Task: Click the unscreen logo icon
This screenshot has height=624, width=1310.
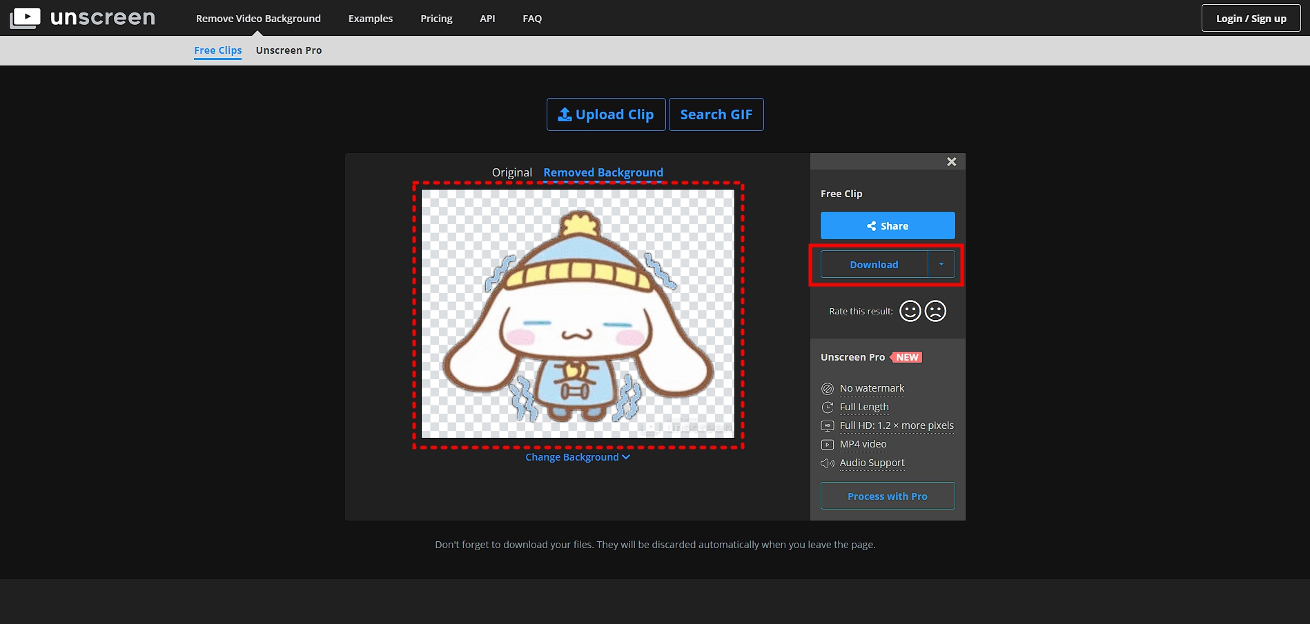Action: (x=25, y=18)
